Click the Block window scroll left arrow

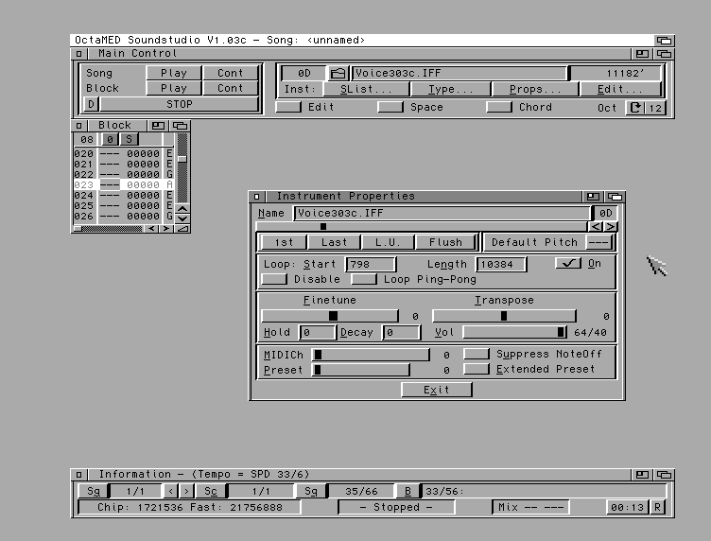coord(151,229)
